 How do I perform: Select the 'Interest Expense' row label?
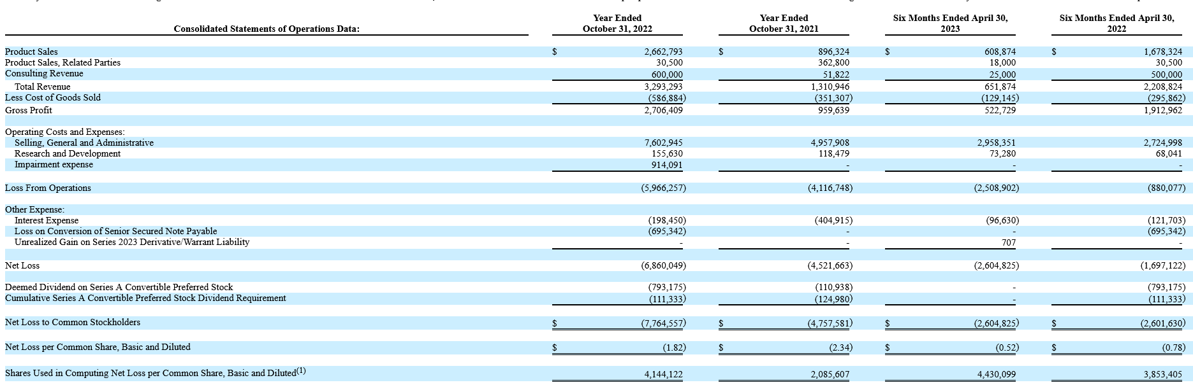click(x=47, y=220)
